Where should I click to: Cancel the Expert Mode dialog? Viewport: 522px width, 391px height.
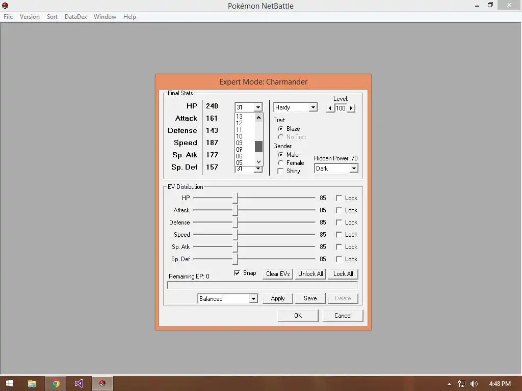[343, 316]
